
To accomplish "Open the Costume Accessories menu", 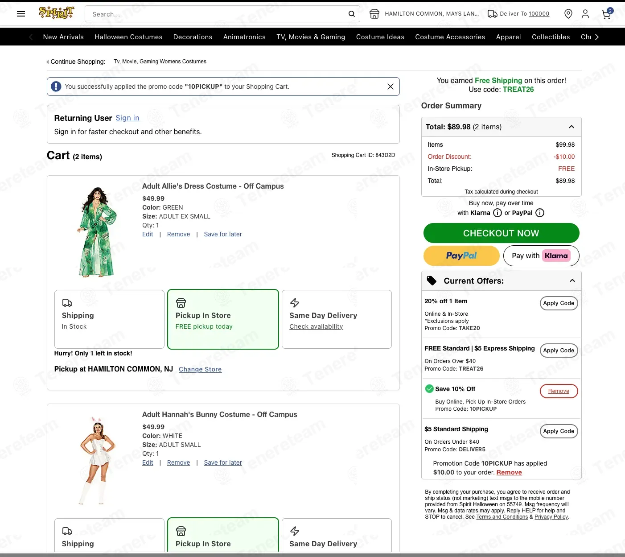I will 450,37.
